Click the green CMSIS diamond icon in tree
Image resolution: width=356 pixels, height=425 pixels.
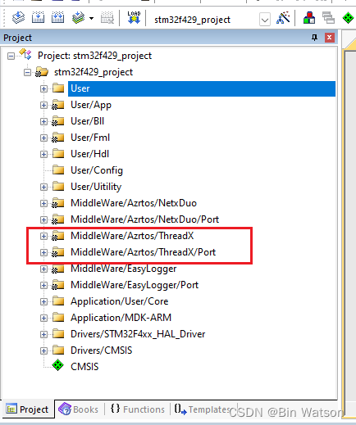(58, 365)
